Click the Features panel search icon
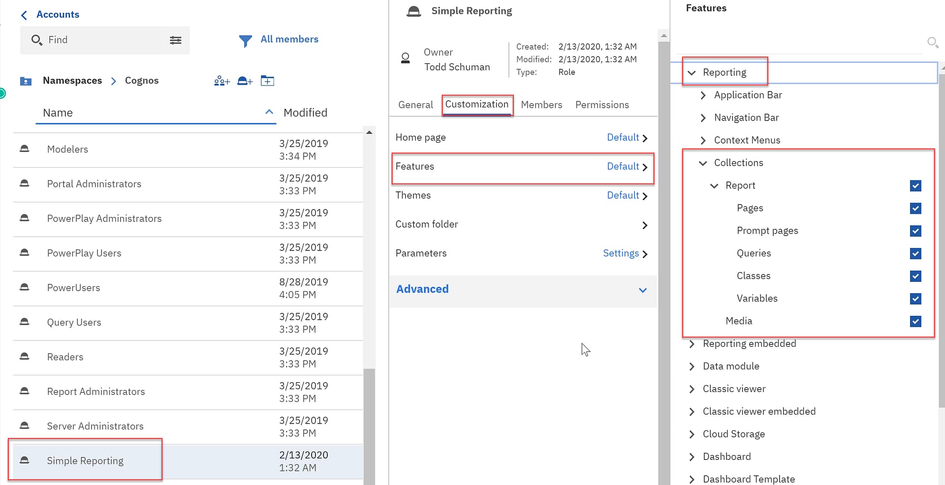 (932, 42)
